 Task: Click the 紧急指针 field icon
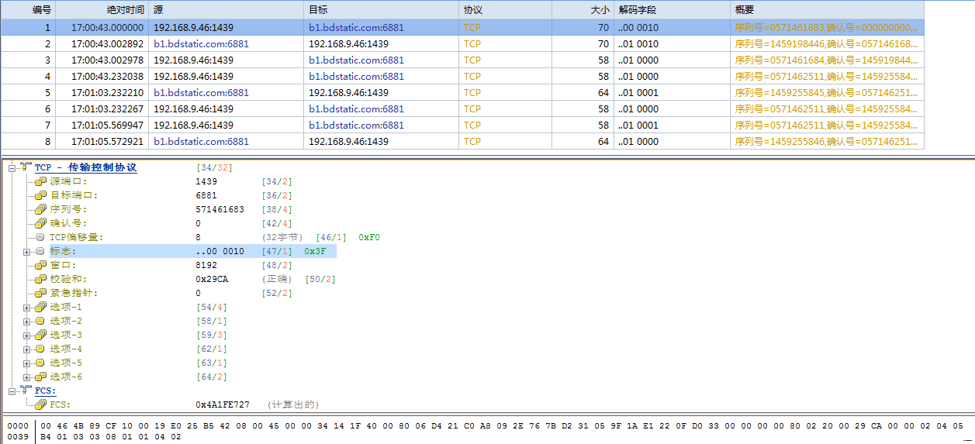coord(41,293)
